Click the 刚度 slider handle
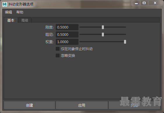 coord(103,27)
